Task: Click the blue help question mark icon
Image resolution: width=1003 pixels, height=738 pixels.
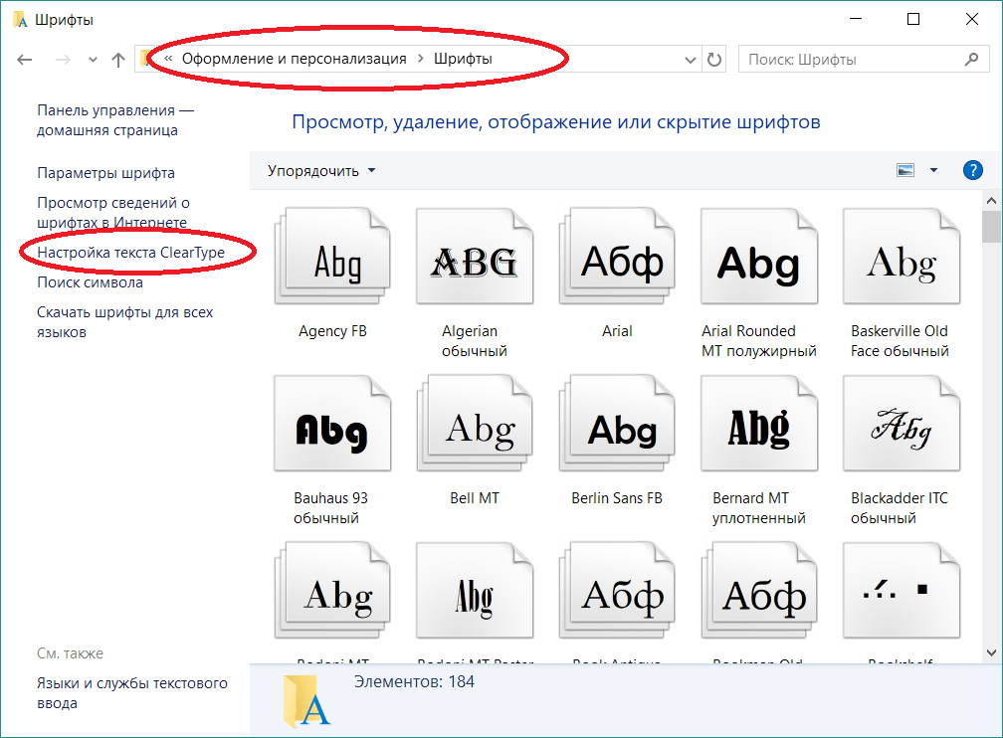Action: click(972, 170)
